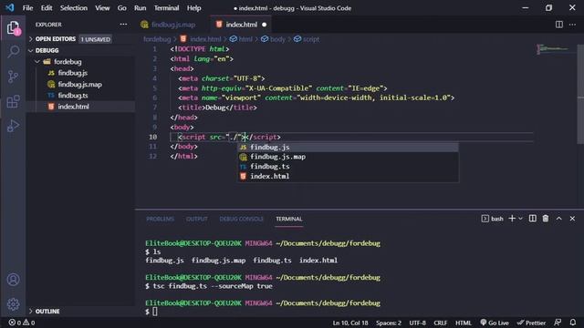This screenshot has width=584, height=328.
Task: Maximize the panel with up chevron
Action: click(559, 219)
